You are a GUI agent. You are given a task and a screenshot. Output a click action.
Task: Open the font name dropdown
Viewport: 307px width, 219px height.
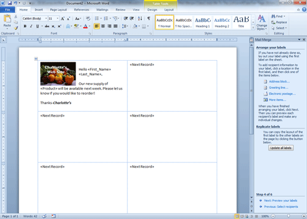(46, 18)
